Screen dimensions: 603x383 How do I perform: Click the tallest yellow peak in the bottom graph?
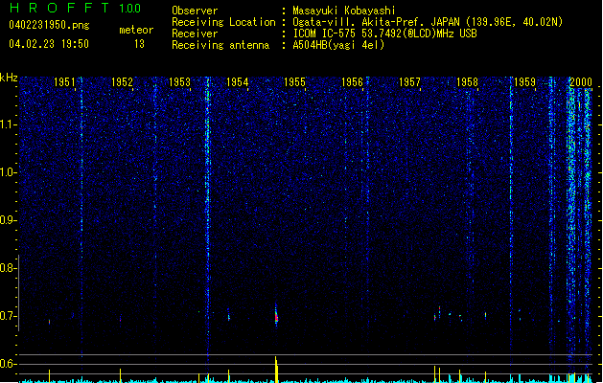click(276, 370)
